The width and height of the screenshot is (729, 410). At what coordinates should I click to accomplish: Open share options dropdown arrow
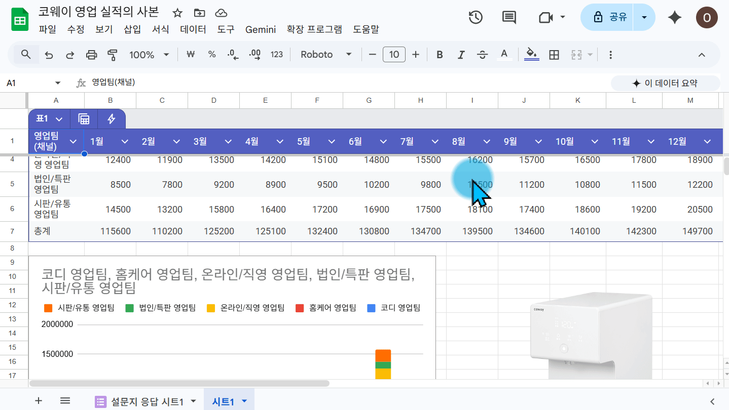pyautogui.click(x=644, y=18)
